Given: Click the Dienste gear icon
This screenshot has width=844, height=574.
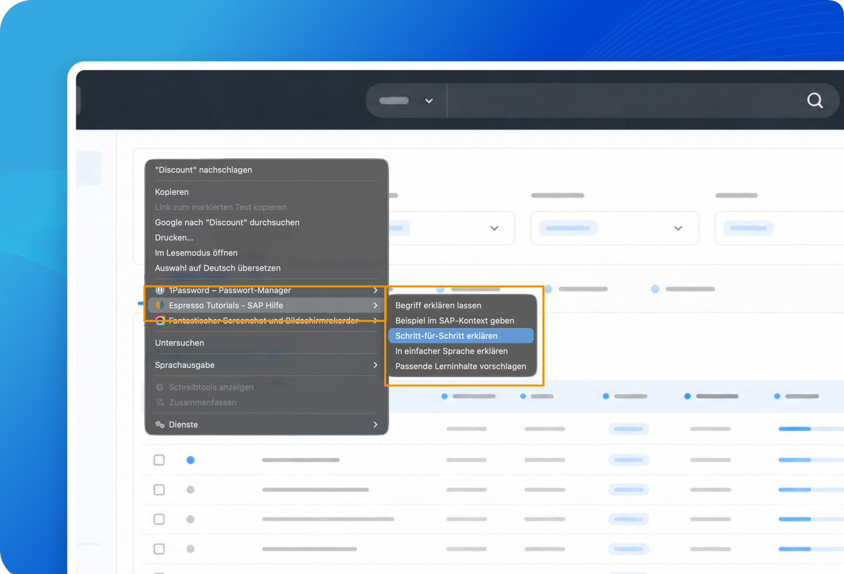Looking at the screenshot, I should coord(160,425).
